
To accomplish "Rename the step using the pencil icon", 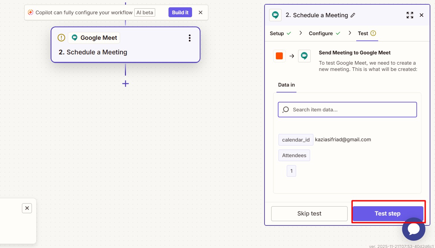I will pyautogui.click(x=353, y=15).
